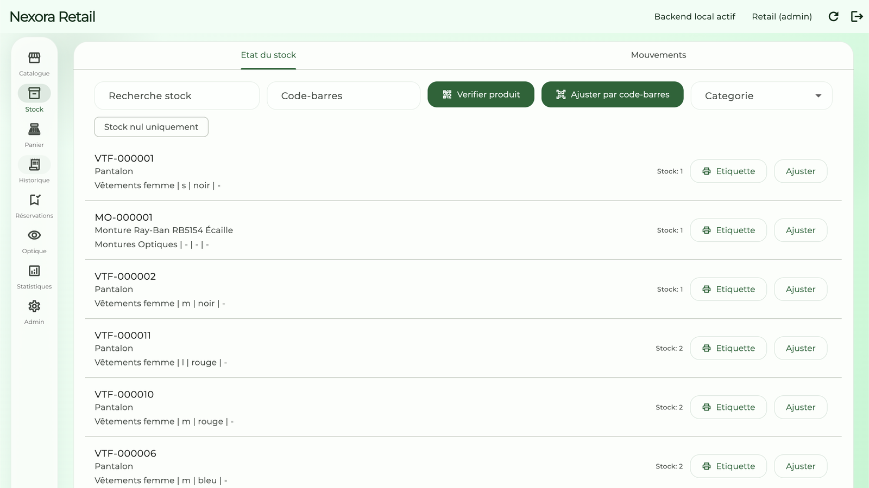
Task: Select product code MO-000001
Action: (x=124, y=217)
